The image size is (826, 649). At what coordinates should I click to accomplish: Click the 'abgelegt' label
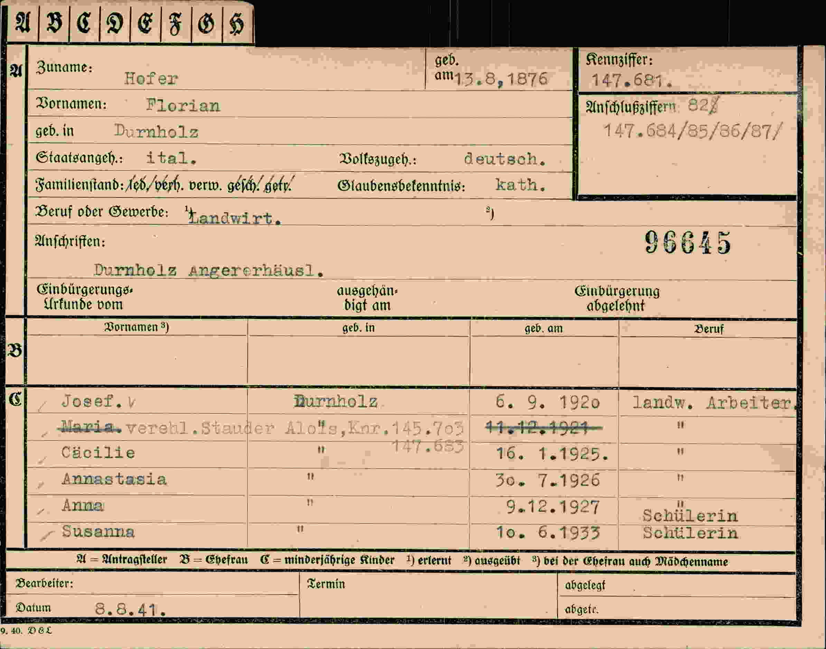tap(585, 585)
